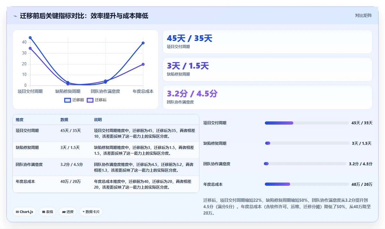
Task: Toggle the 迁移后 legend series
Action: pyautogui.click(x=96, y=100)
